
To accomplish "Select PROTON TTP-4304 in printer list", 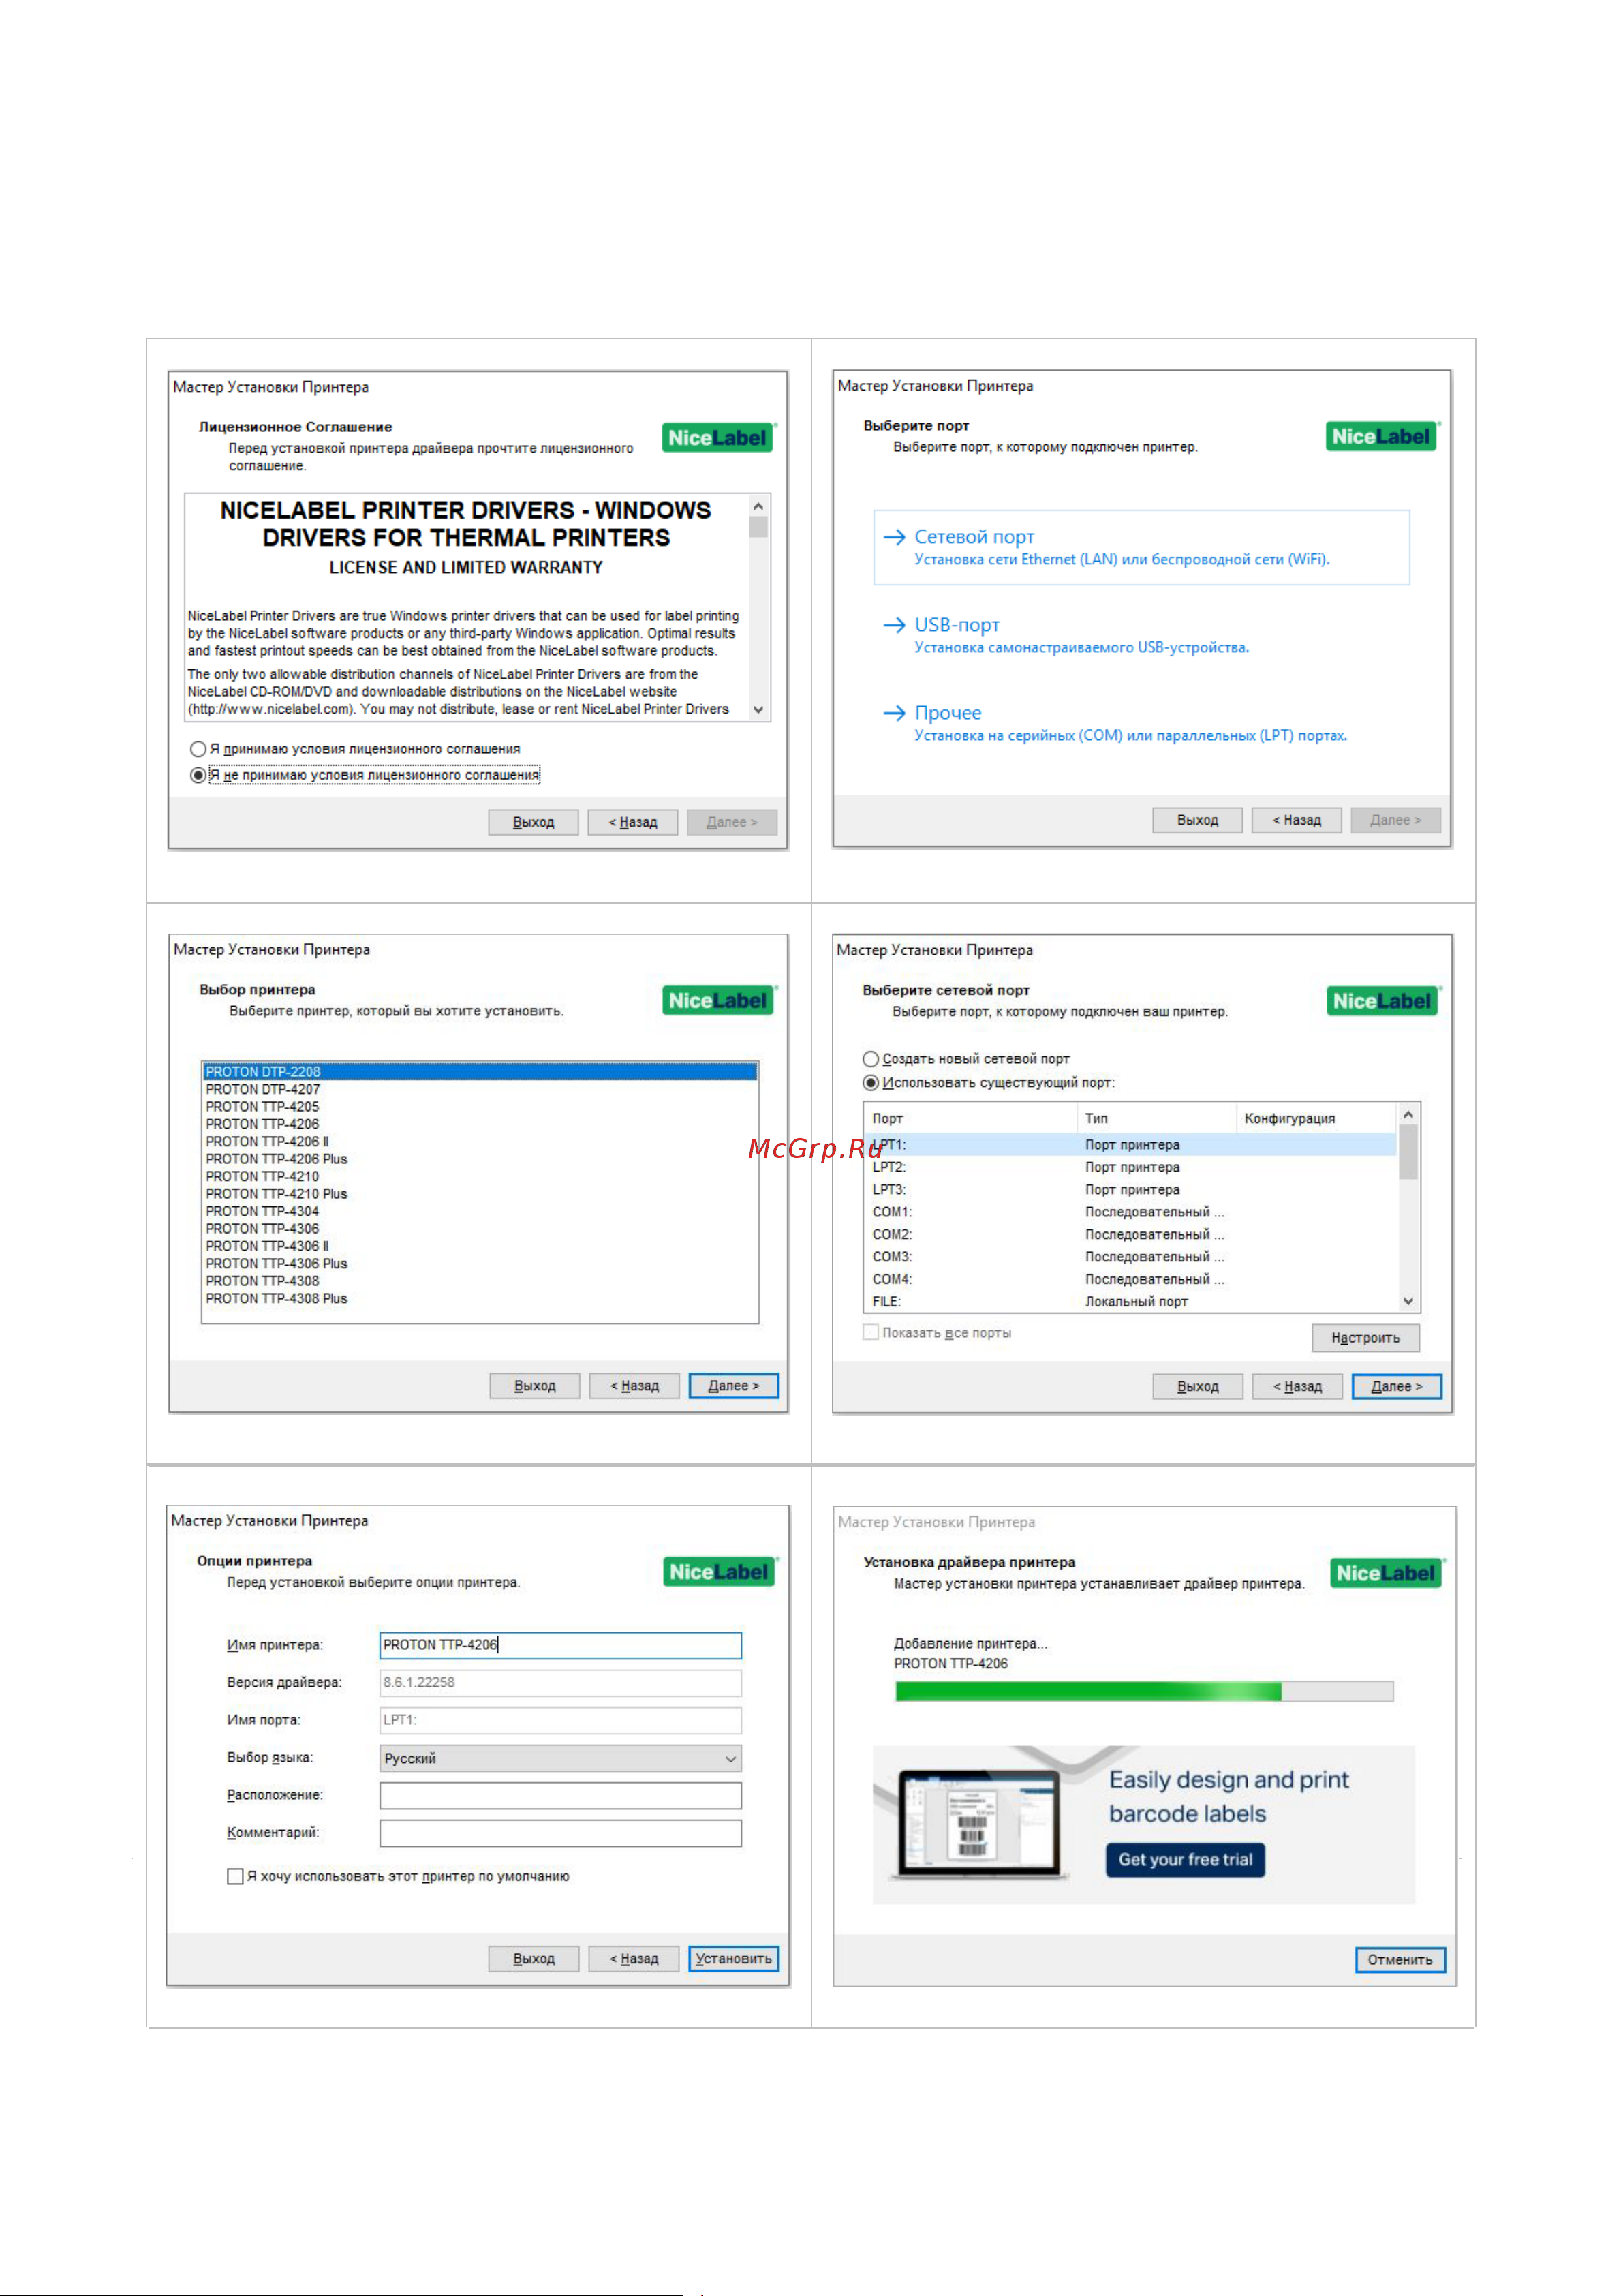I will coord(480,1211).
